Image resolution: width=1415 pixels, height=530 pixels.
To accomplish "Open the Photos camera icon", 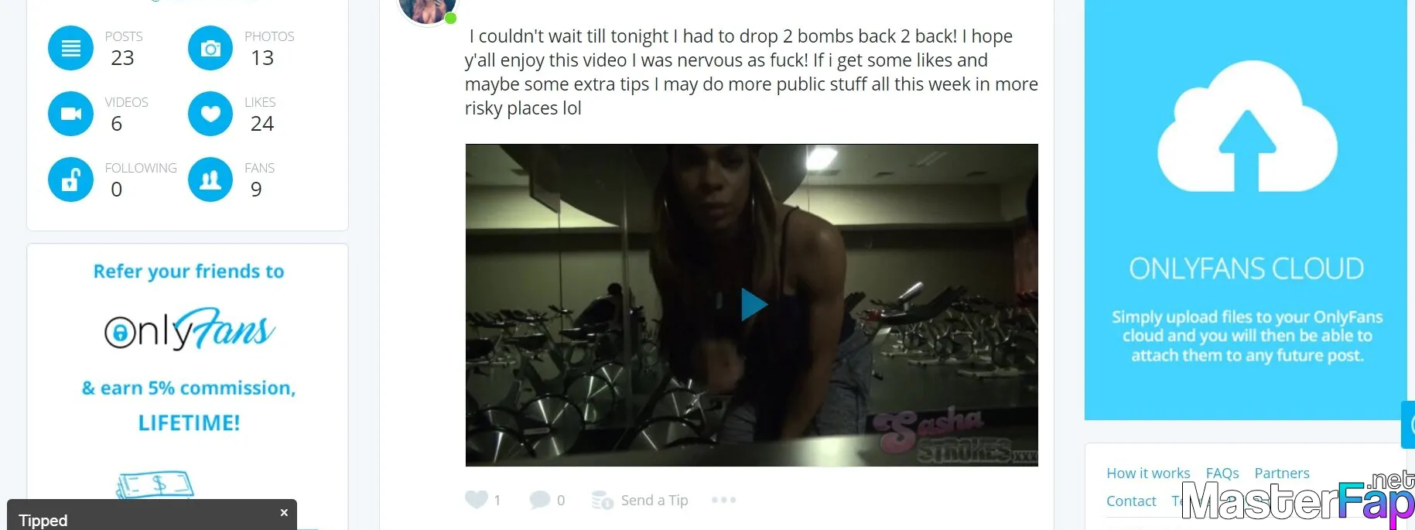I will 210,48.
